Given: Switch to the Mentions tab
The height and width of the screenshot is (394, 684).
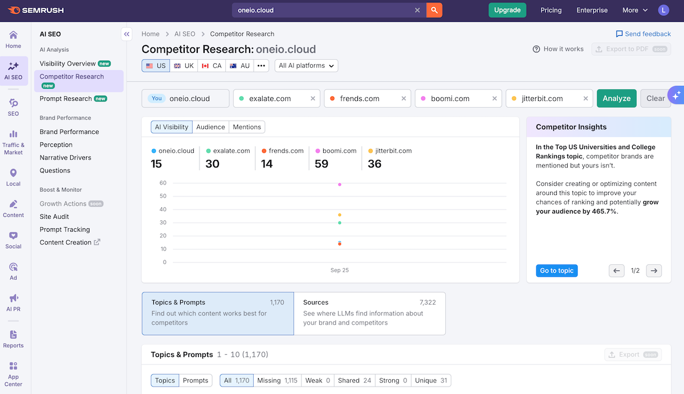Looking at the screenshot, I should [247, 126].
